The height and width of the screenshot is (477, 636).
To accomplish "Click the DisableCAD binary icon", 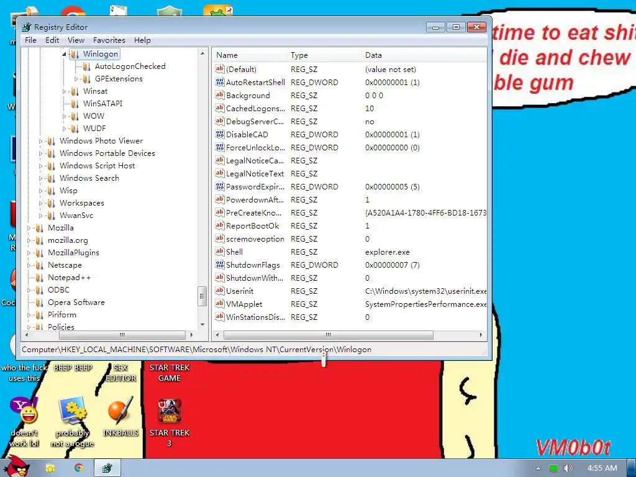I will [x=219, y=134].
